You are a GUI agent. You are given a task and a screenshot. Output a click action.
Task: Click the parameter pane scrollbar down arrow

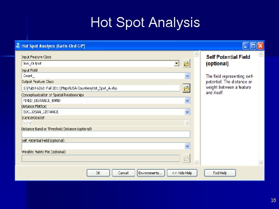pyautogui.click(x=196, y=162)
